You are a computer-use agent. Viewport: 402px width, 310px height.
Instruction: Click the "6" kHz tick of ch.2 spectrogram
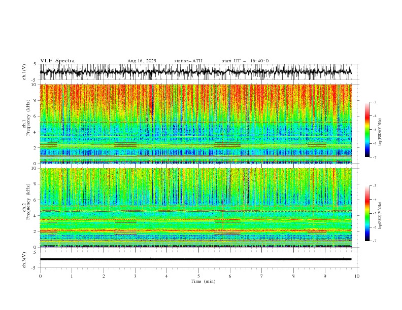click(35, 200)
